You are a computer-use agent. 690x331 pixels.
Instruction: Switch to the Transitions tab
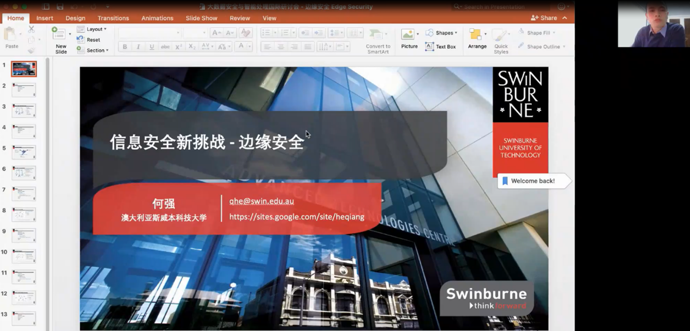pos(113,18)
